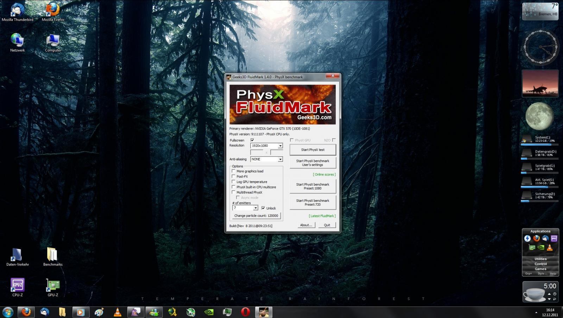Open Utilities group in launcher gadget
Viewport: 563px width, 318px height.
(x=540, y=259)
